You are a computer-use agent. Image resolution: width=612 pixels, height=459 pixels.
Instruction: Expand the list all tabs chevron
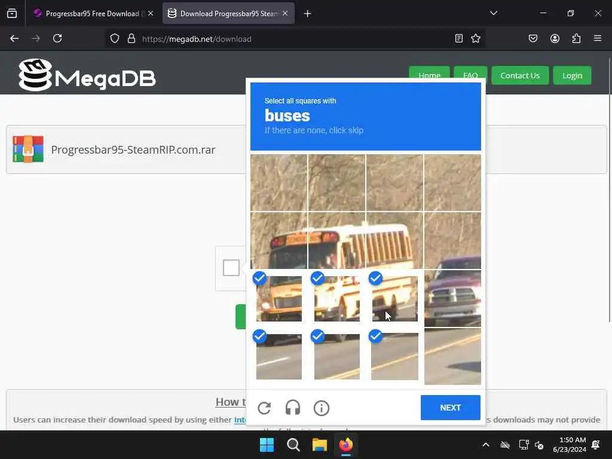(493, 13)
